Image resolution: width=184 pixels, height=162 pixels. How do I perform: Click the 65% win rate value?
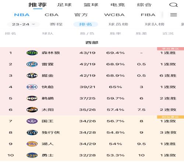(116, 87)
